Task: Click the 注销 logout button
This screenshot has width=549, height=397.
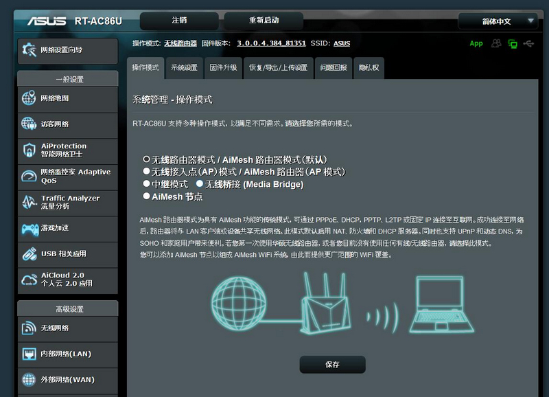Action: (179, 21)
